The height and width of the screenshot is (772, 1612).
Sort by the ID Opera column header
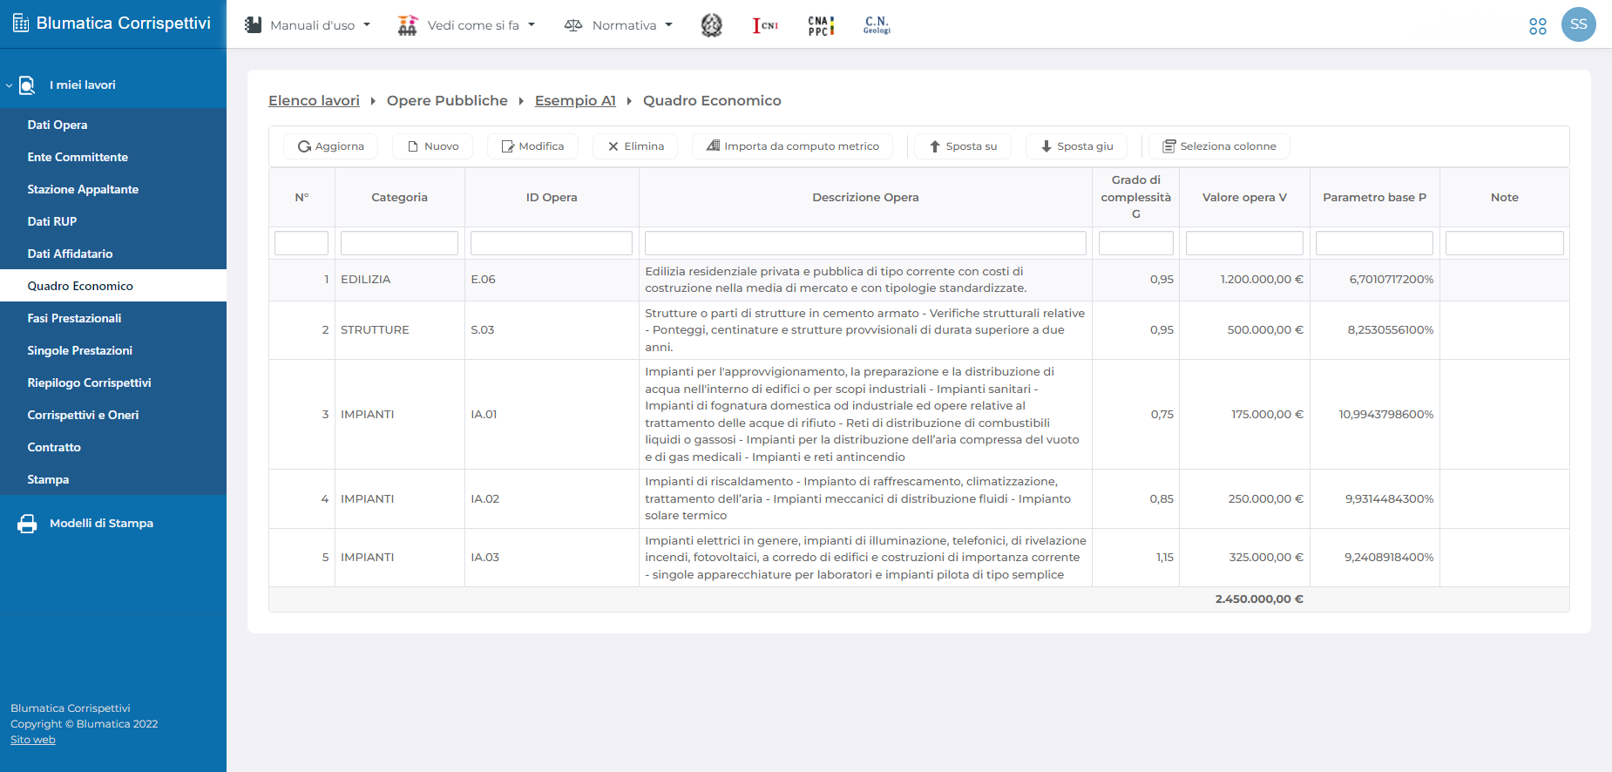coord(552,198)
